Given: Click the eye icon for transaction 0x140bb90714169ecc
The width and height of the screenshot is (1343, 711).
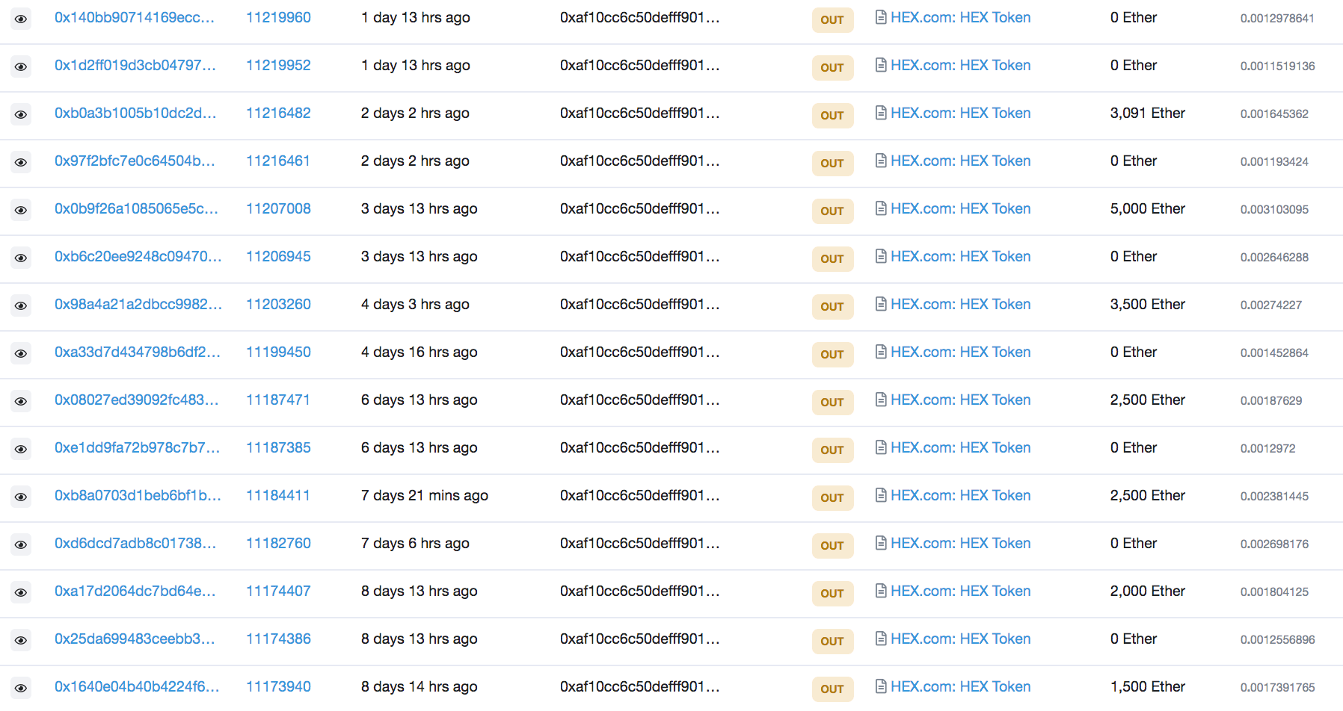Looking at the screenshot, I should 21,19.
